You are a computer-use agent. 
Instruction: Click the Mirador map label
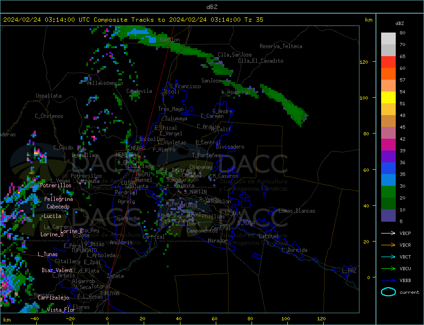(218, 241)
